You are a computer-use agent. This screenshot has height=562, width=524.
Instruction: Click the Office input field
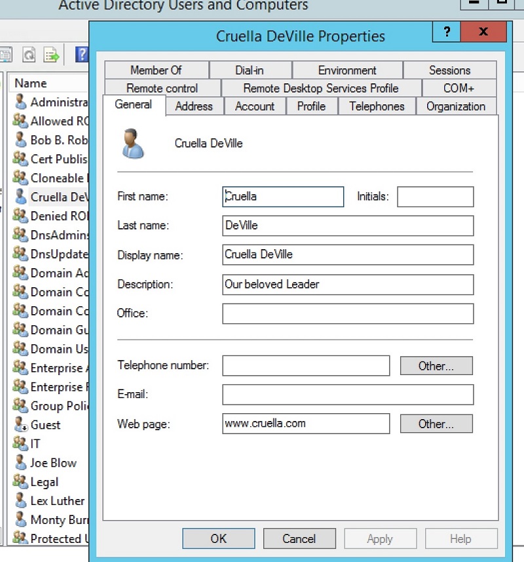coord(348,313)
